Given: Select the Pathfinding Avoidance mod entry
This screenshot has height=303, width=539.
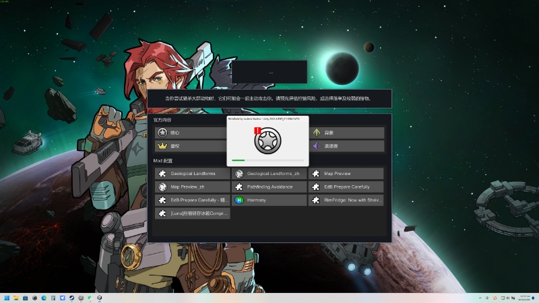Looking at the screenshot, I should click(269, 187).
